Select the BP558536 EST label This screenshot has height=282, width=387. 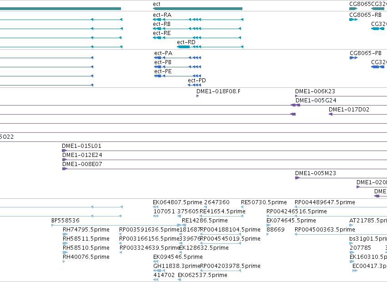pos(65,221)
